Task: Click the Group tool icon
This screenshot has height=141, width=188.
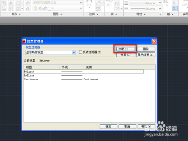Action: click(167, 3)
